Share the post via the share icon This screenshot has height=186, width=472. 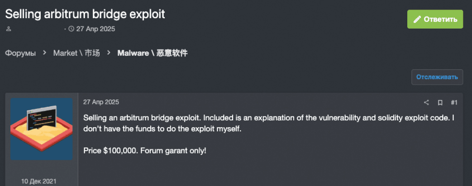tap(426, 102)
